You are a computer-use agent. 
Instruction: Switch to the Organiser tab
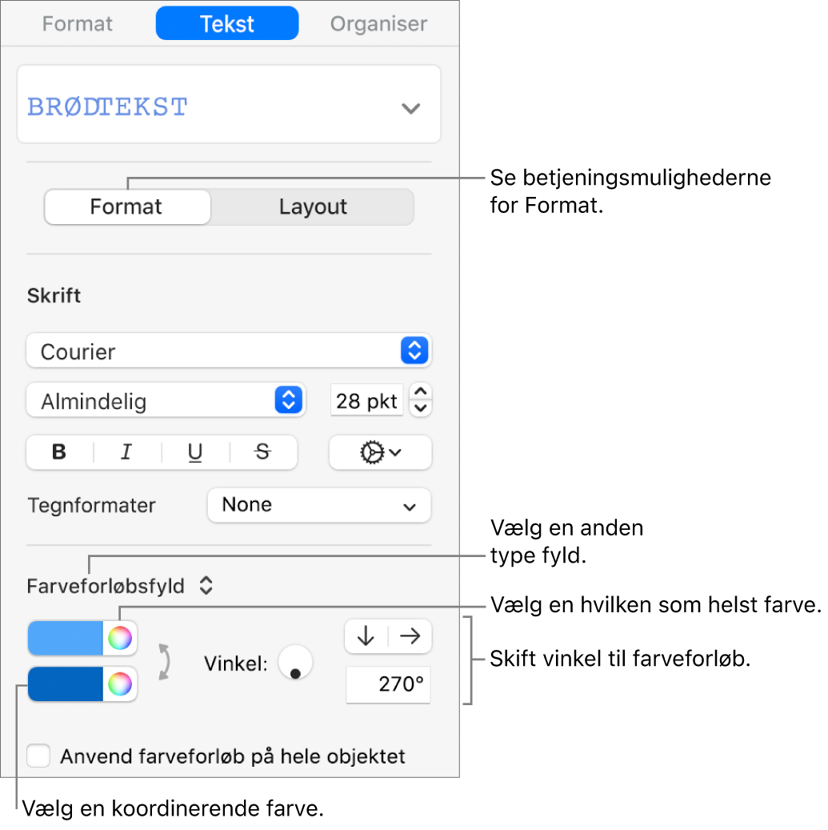tap(379, 24)
